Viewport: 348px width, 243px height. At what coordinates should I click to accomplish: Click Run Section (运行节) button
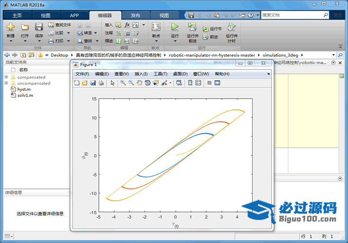tap(212, 29)
